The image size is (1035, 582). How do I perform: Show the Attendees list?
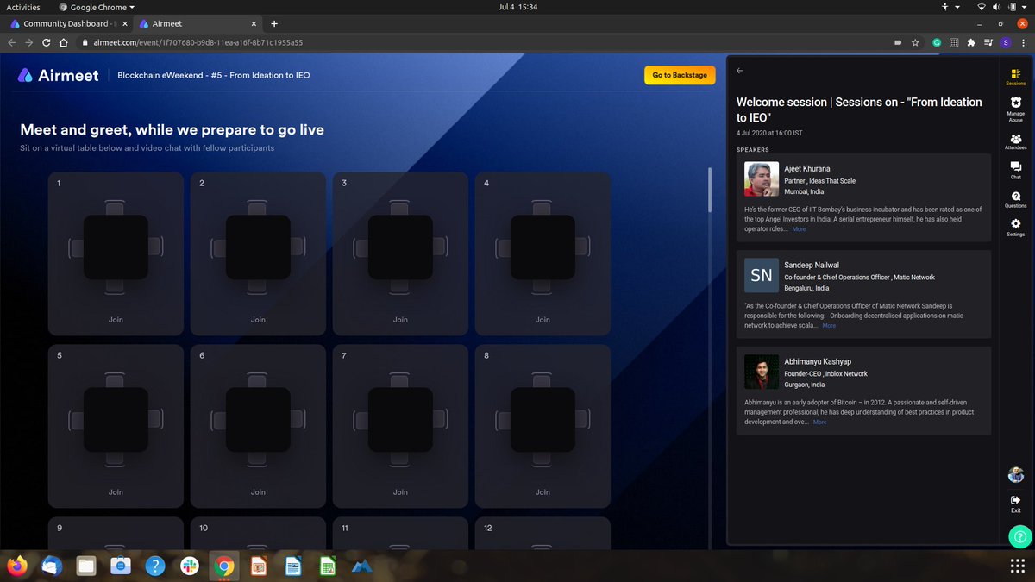(x=1015, y=141)
